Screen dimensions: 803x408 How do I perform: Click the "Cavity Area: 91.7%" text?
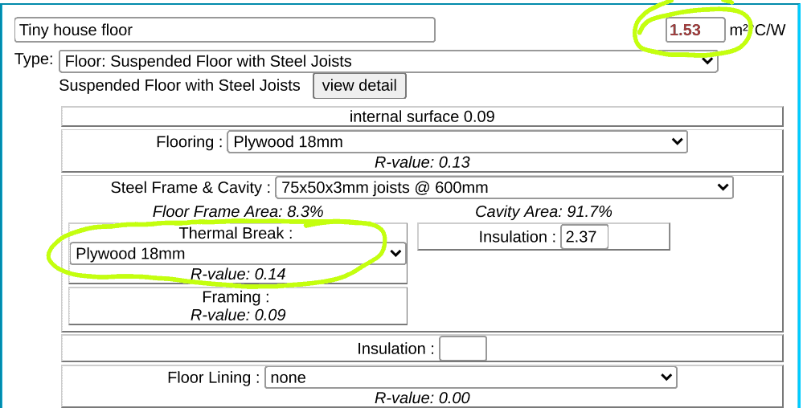coord(543,212)
